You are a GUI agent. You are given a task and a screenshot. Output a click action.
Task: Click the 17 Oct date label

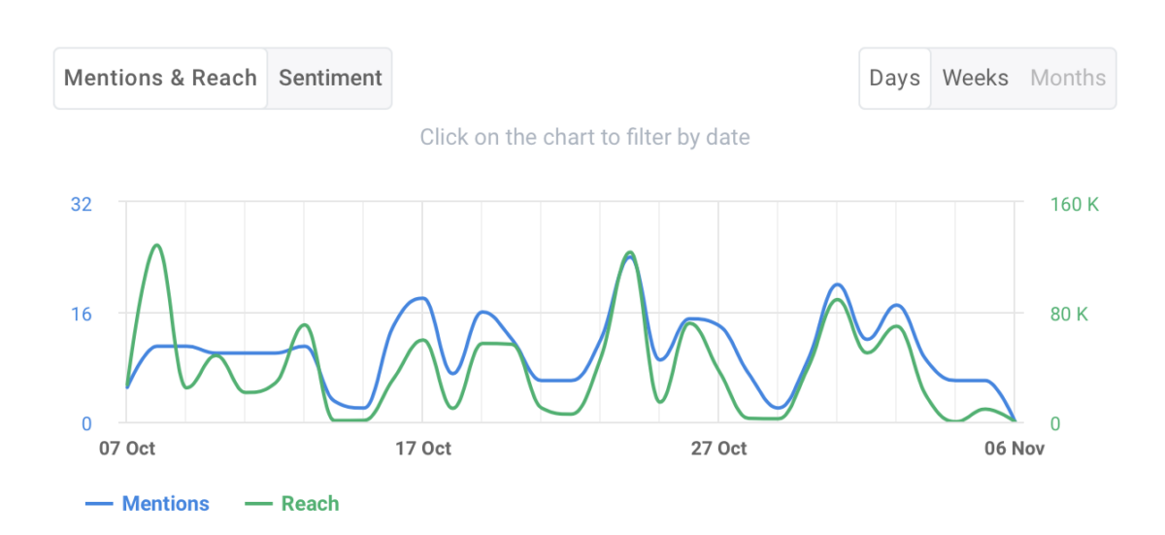click(x=423, y=449)
